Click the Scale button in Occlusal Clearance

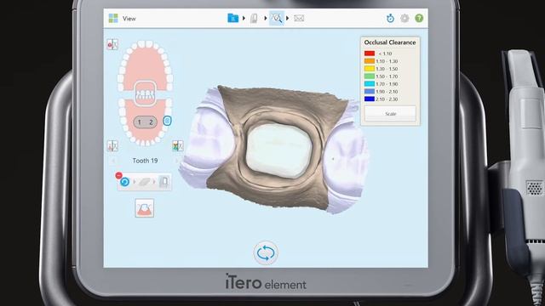pyautogui.click(x=390, y=114)
